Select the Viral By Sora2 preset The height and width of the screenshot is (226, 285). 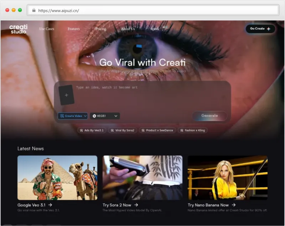[123, 130]
